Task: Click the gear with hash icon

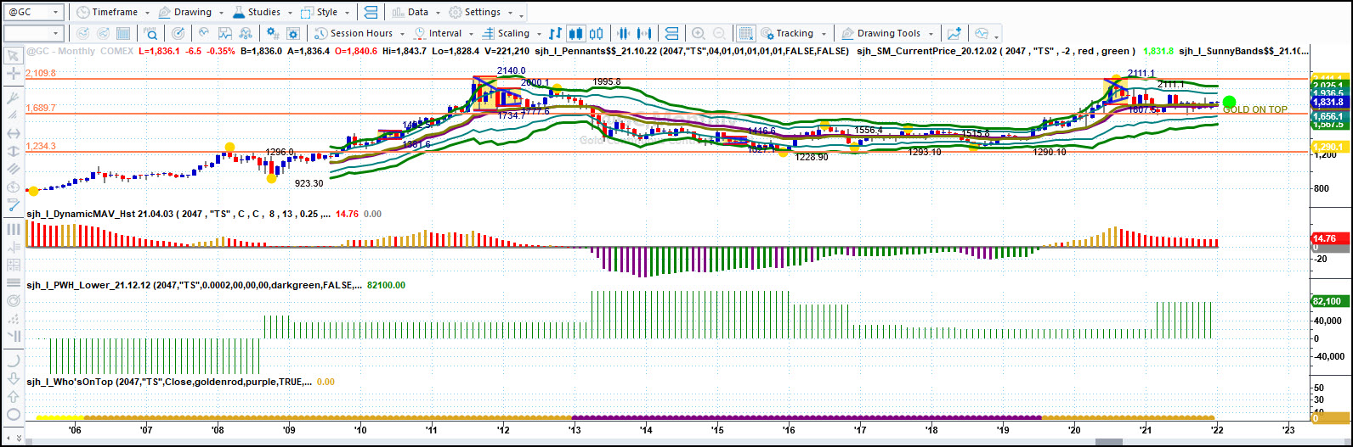Action: coord(273,33)
